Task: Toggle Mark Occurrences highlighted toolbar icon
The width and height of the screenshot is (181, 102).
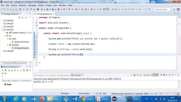Action: click(107, 9)
